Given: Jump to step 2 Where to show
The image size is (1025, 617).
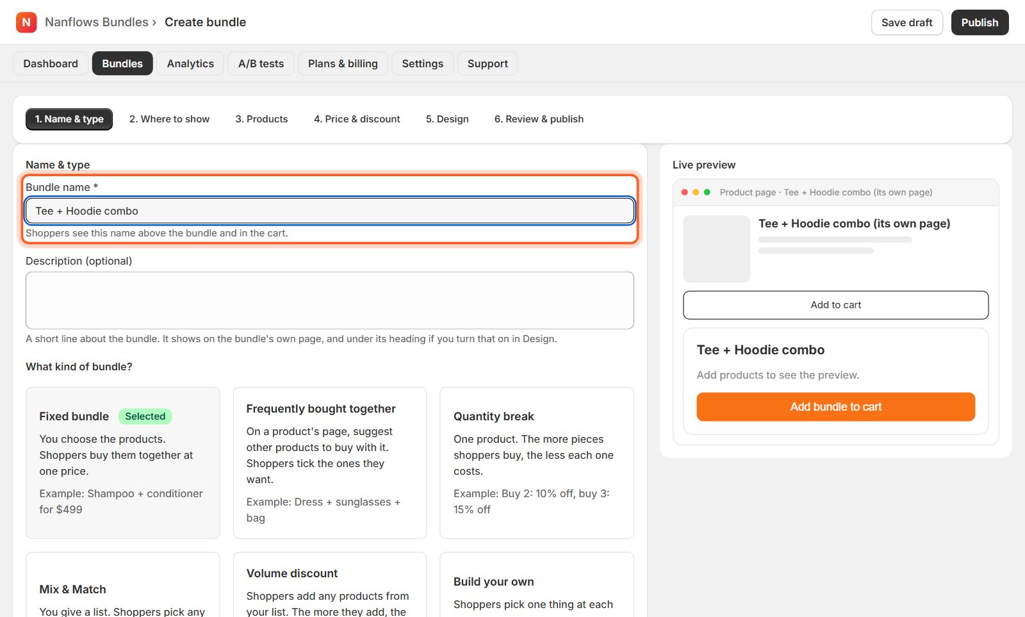Looking at the screenshot, I should click(x=169, y=119).
